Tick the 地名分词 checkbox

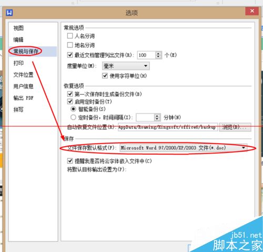(70, 45)
